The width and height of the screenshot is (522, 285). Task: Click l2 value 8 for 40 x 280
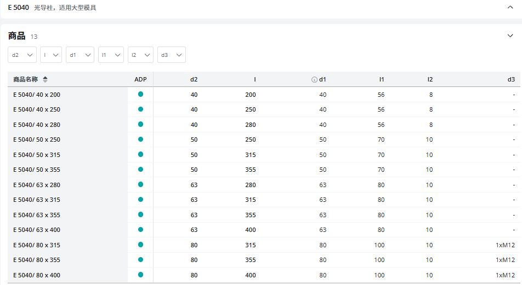tap(431, 125)
